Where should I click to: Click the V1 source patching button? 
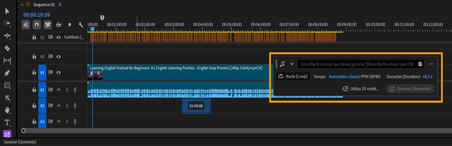42,73
